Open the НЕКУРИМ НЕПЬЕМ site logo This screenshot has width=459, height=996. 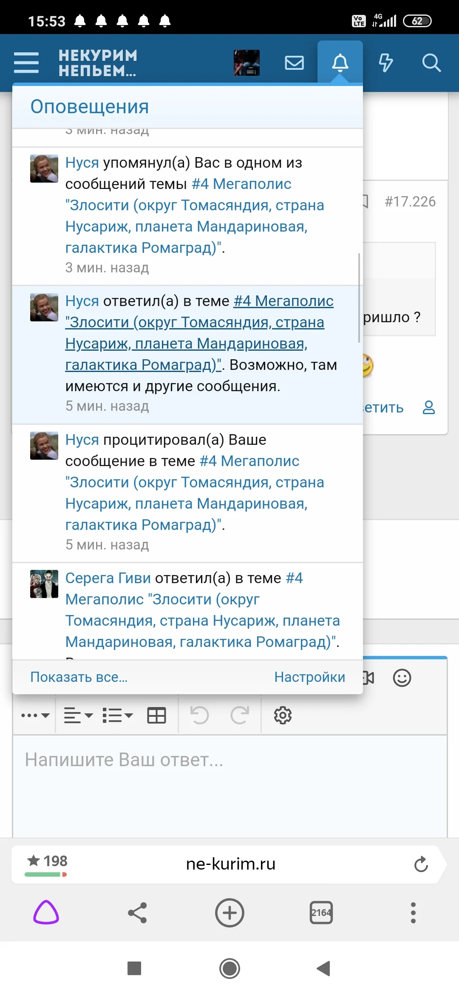click(98, 63)
